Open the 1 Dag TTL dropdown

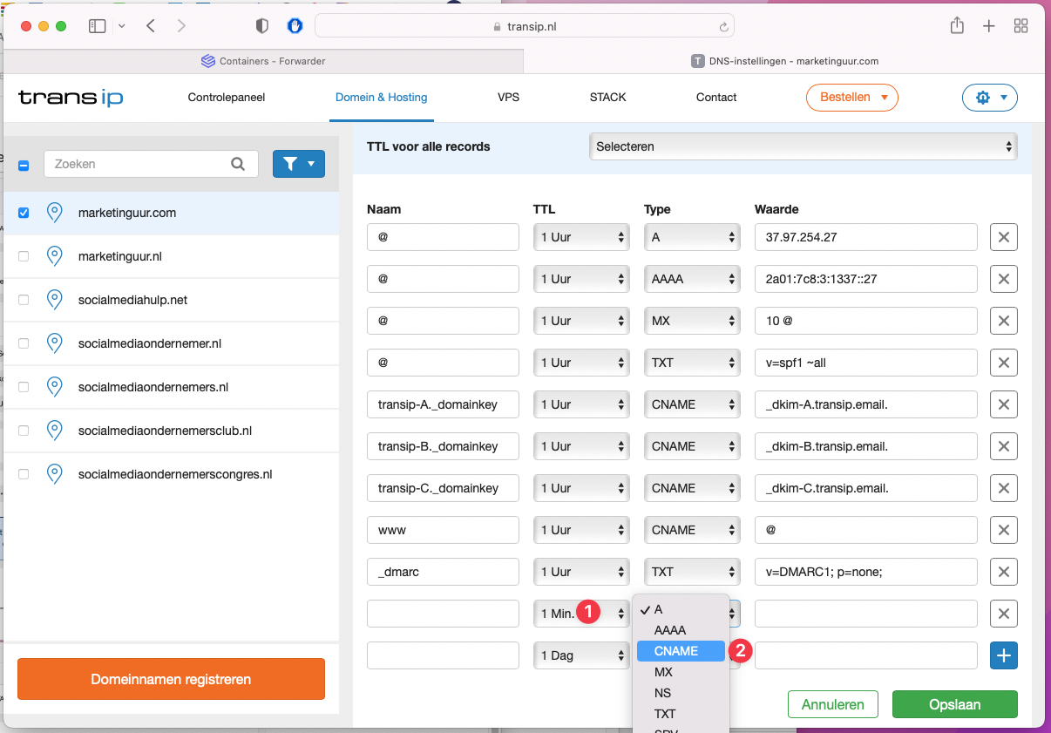581,655
